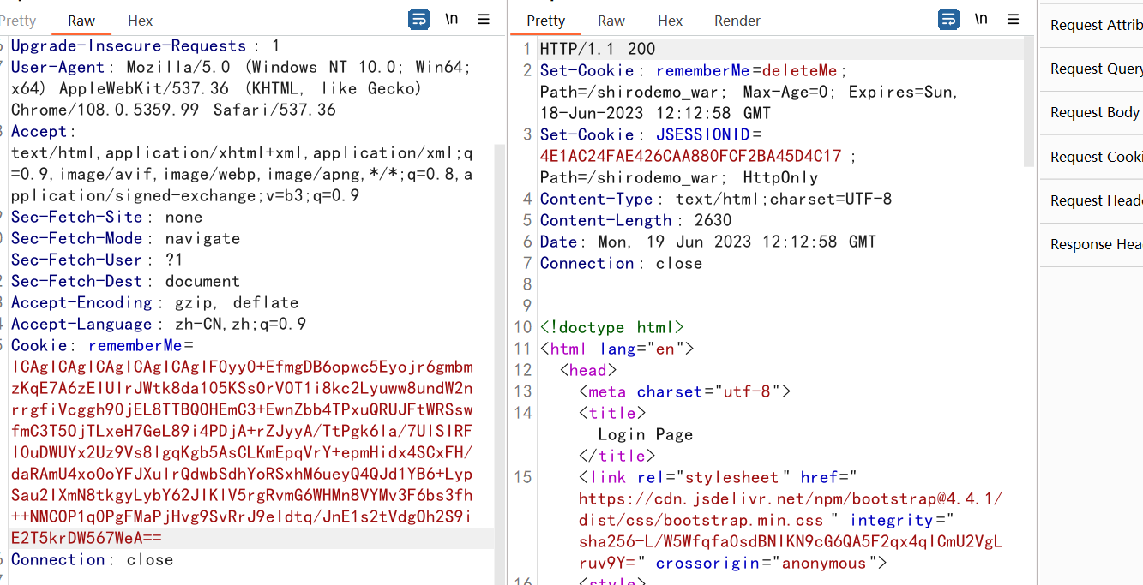This screenshot has height=585, width=1143.
Task: Expand the Request Body parameters section
Action: [1096, 113]
